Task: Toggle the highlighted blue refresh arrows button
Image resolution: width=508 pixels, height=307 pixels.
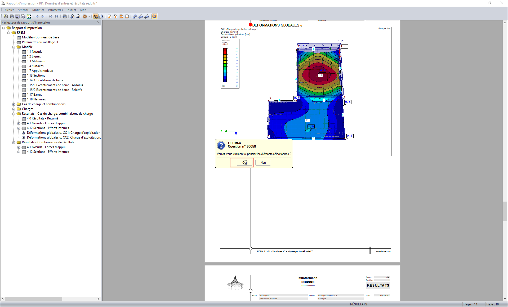Action: [x=154, y=16]
